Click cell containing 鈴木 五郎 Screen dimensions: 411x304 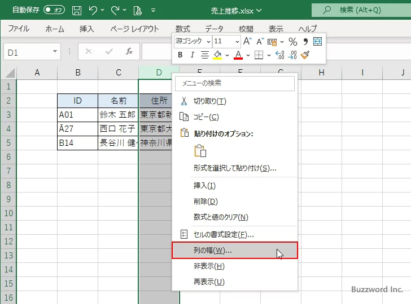click(118, 115)
